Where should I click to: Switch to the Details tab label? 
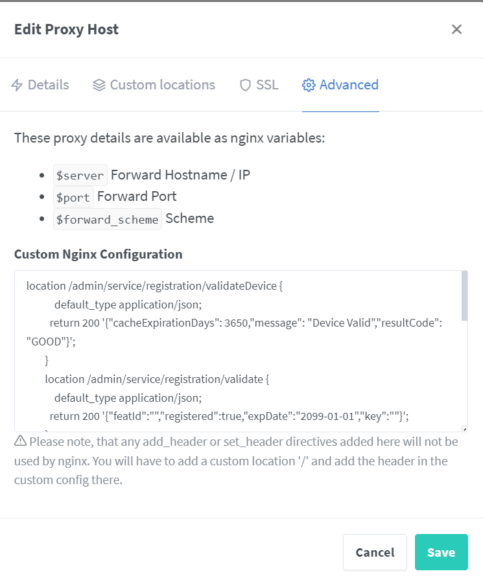tap(49, 85)
